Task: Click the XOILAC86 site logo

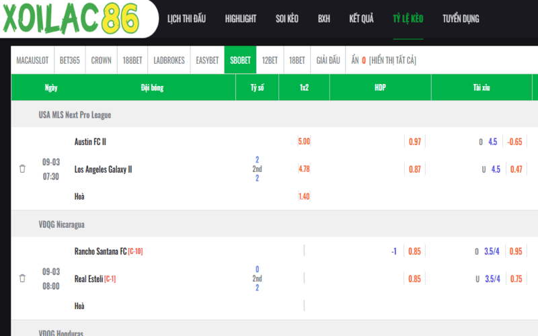Action: (71, 19)
